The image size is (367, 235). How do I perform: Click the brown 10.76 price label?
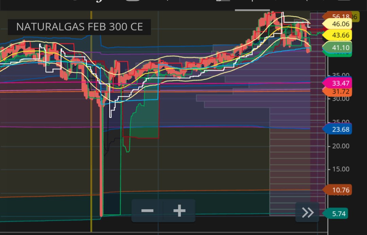pyautogui.click(x=337, y=190)
